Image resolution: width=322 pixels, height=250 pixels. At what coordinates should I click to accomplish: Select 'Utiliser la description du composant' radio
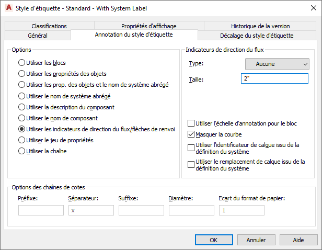21,107
